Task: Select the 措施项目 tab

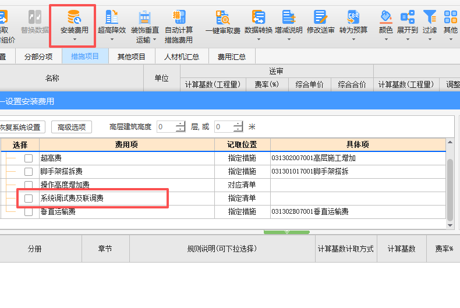Action: coord(85,56)
